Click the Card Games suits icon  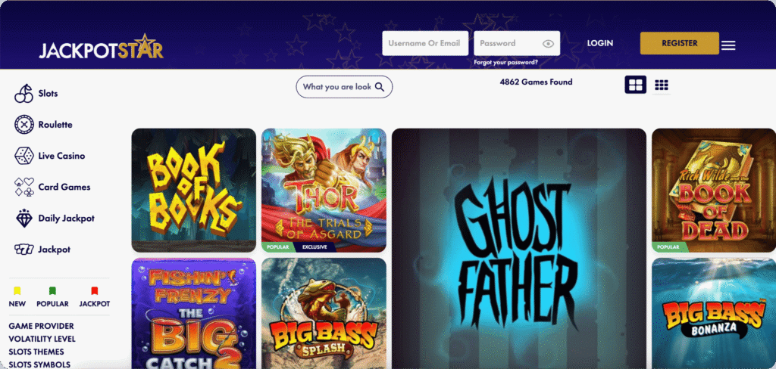24,187
